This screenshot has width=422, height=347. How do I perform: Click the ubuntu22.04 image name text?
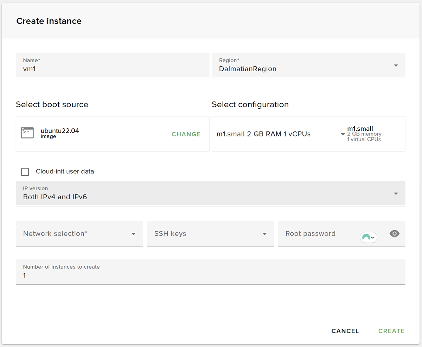[60, 131]
